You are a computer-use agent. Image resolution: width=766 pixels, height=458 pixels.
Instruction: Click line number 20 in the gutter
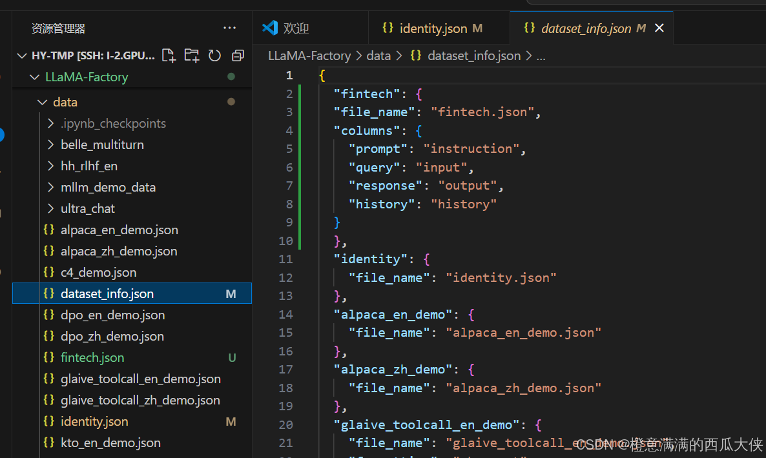[x=285, y=425]
